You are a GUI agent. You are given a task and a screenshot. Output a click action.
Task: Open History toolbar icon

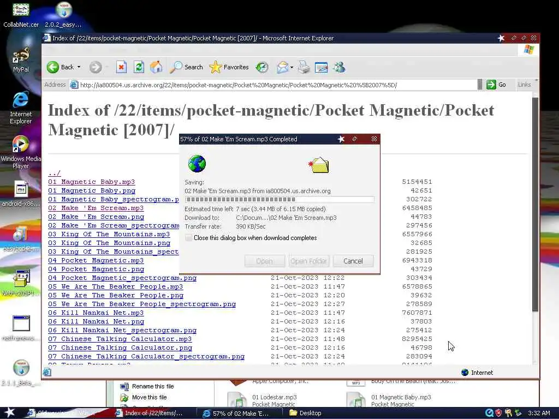tap(262, 67)
